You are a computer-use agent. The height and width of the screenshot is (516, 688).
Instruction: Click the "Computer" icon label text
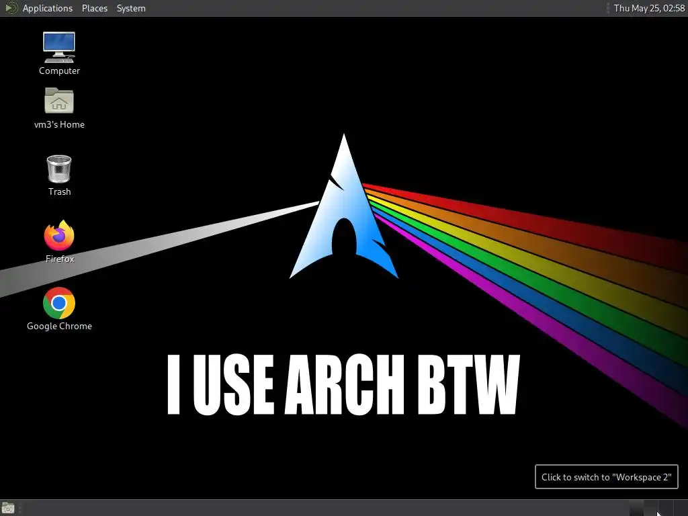click(x=59, y=71)
